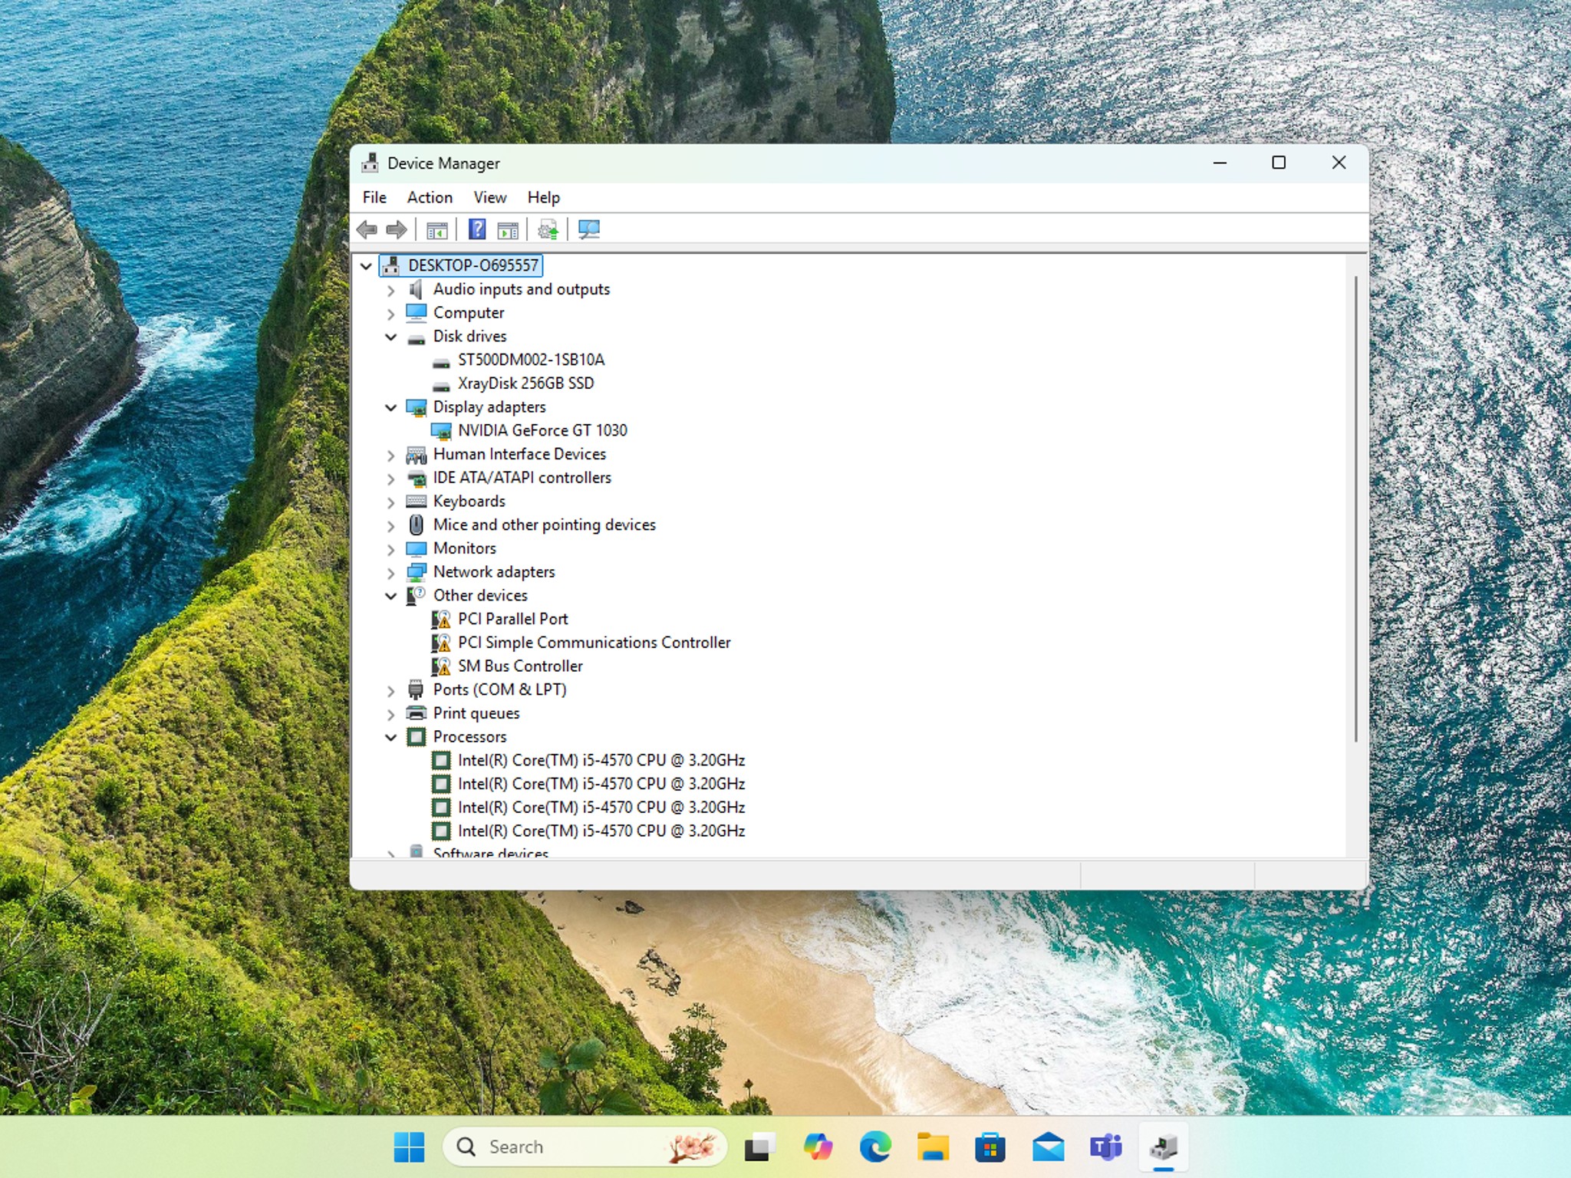Collapse the Other devices category

391,596
